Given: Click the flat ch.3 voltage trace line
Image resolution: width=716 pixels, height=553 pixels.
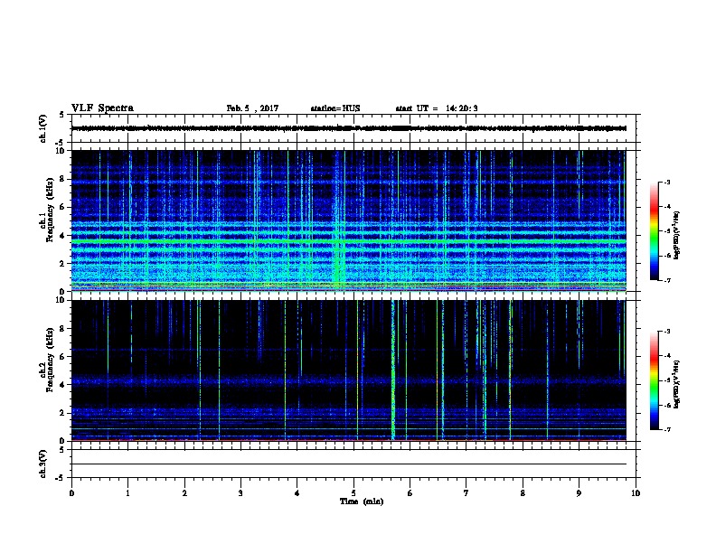Looking at the screenshot, I should (348, 464).
